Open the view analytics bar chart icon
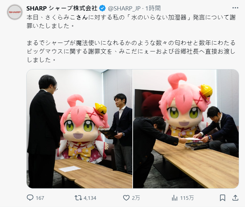Screen dimensions: 245x207 click(x=174, y=198)
